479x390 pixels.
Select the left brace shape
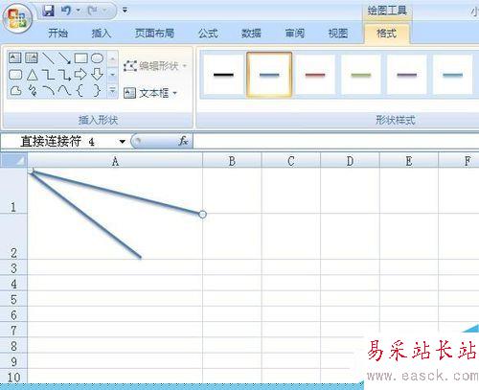[x=80, y=91]
